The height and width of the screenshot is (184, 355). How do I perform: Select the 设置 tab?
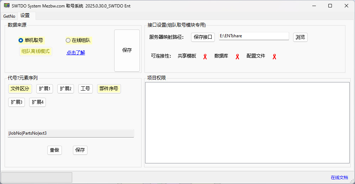click(26, 16)
